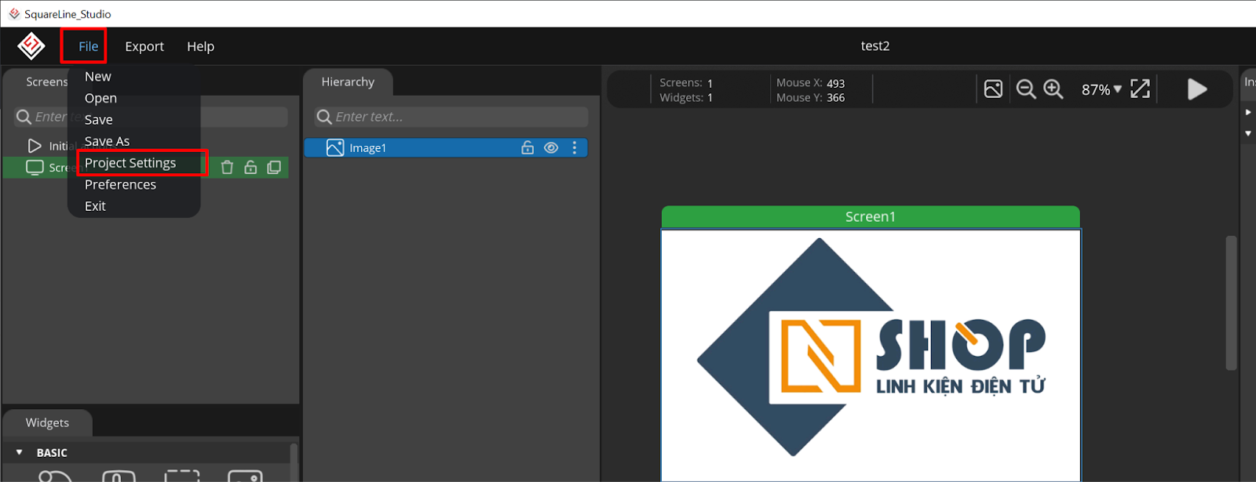This screenshot has height=482, width=1256.
Task: Click the right-pointing arrow on the right panel edge
Action: pos(1248,112)
